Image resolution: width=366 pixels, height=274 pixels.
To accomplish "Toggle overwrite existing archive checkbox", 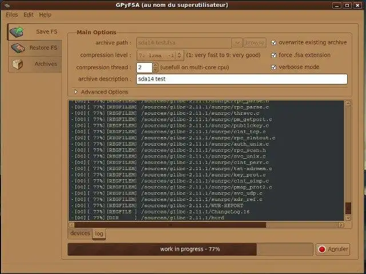I will click(x=273, y=43).
